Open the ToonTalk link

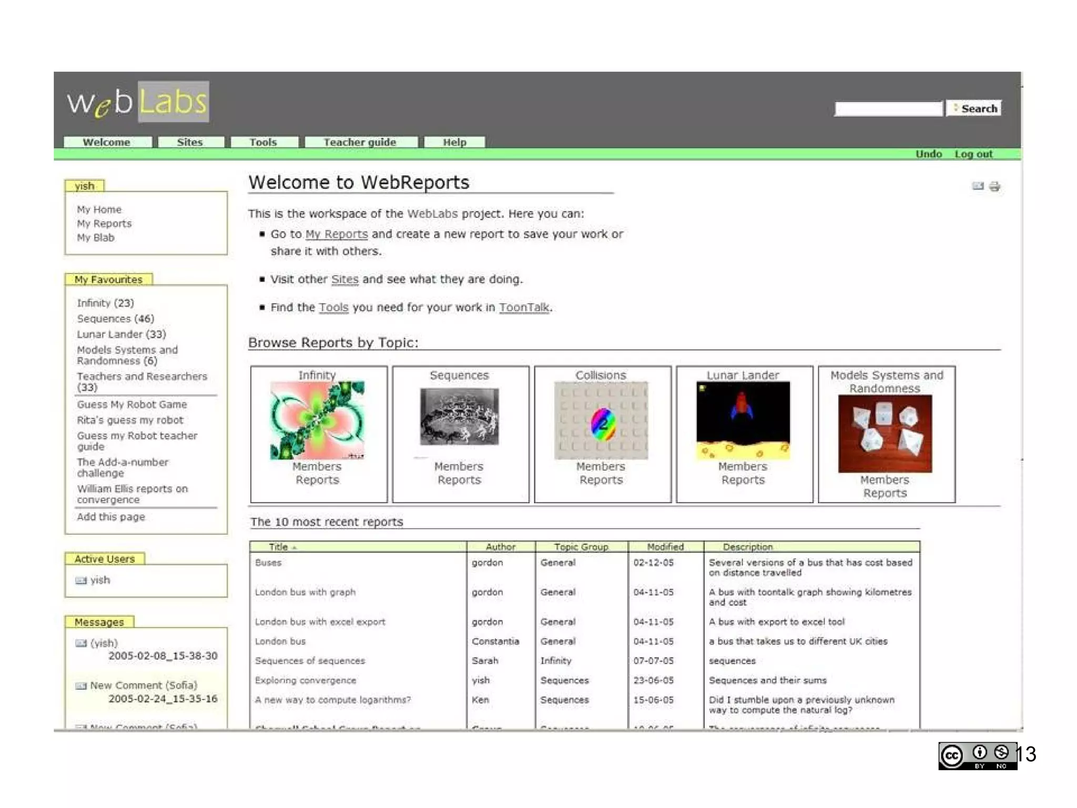524,307
